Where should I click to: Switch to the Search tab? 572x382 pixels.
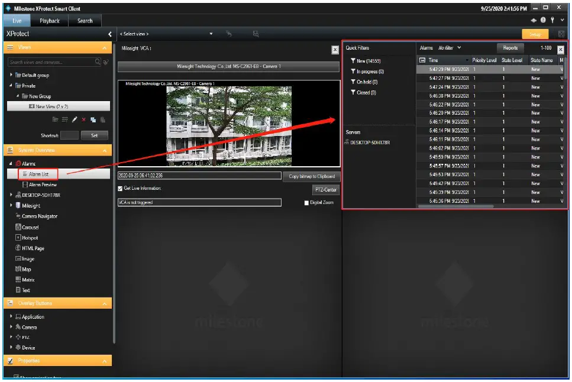tap(85, 20)
